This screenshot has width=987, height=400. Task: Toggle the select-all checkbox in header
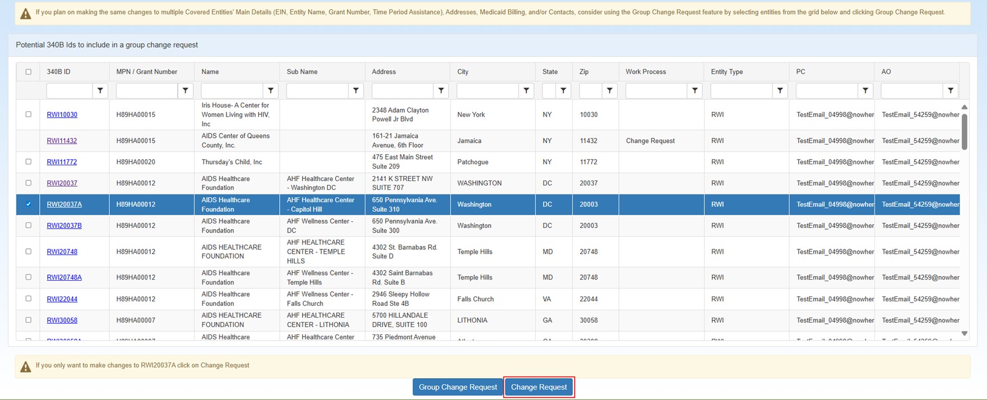pyautogui.click(x=29, y=72)
